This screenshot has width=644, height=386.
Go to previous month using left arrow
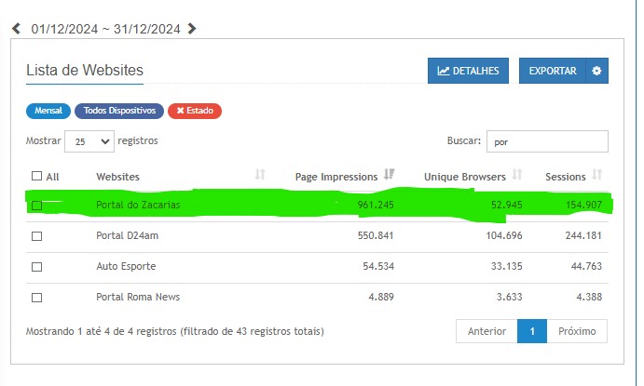coord(16,28)
